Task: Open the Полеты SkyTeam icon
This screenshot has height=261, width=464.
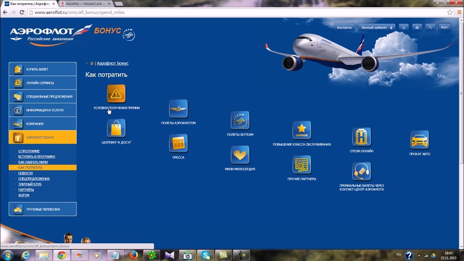Action: tap(240, 120)
